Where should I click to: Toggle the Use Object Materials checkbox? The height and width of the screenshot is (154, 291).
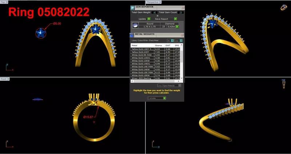click(x=179, y=86)
